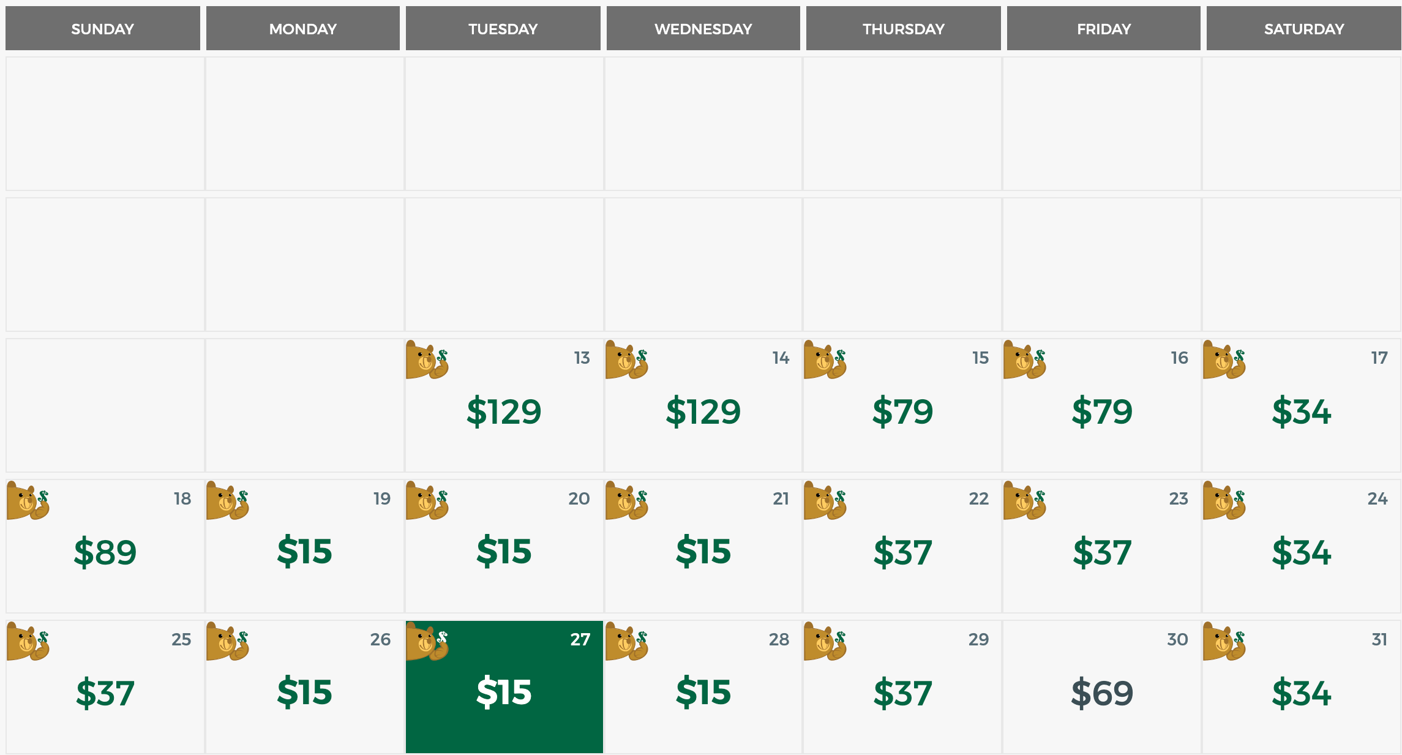Click the bear deal icon on day 22
The height and width of the screenshot is (755, 1402).
(825, 501)
